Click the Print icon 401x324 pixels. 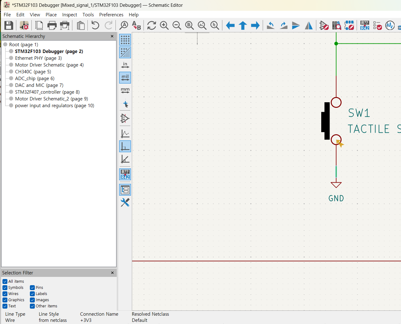pyautogui.click(x=52, y=25)
